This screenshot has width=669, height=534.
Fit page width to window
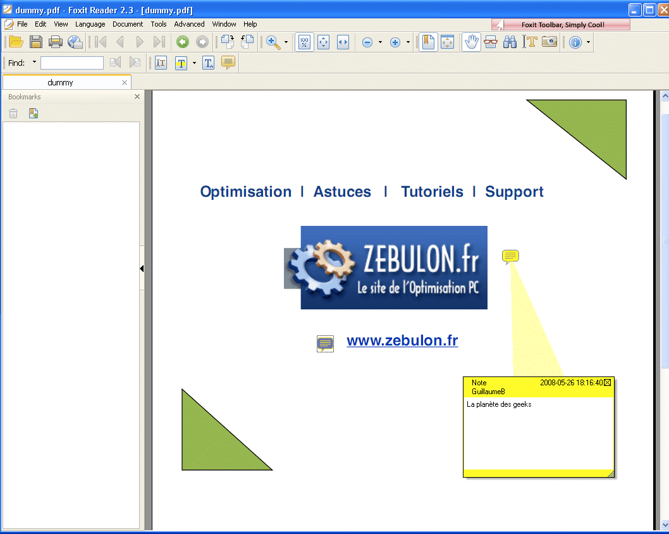tap(343, 42)
